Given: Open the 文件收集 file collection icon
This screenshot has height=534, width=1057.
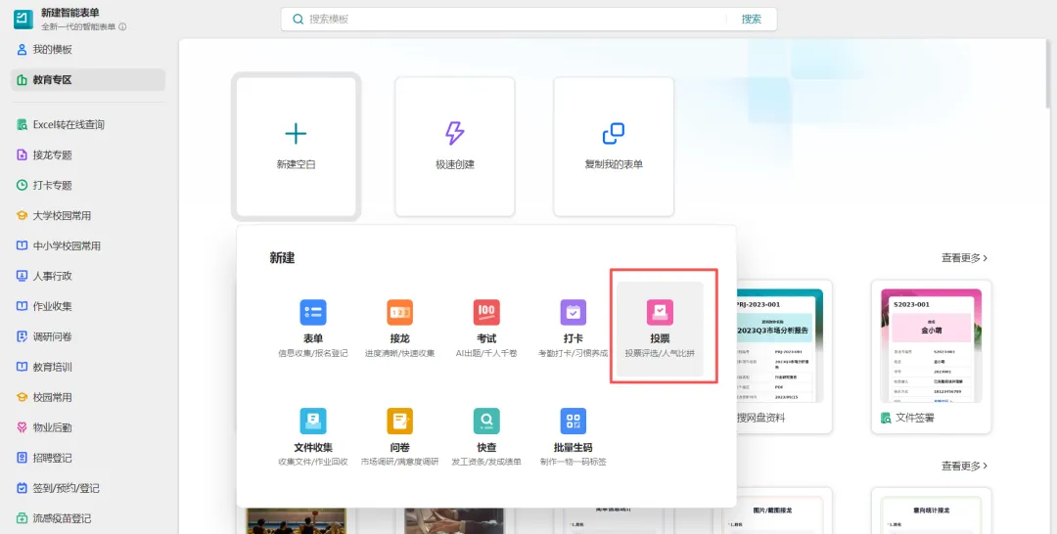Looking at the screenshot, I should click(313, 421).
